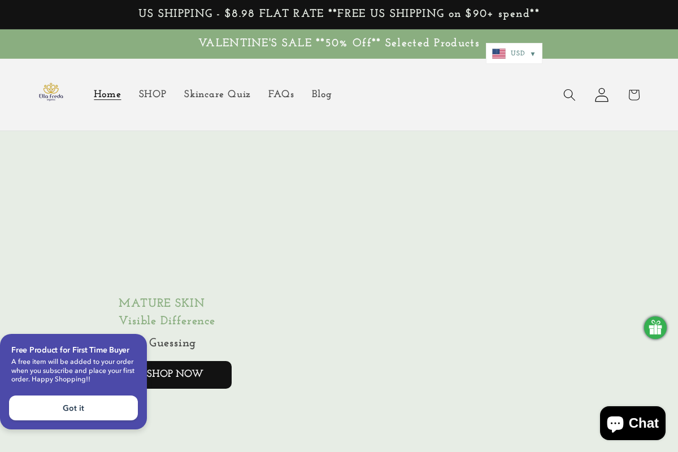Open the account login page
This screenshot has width=678, height=452.
601,94
